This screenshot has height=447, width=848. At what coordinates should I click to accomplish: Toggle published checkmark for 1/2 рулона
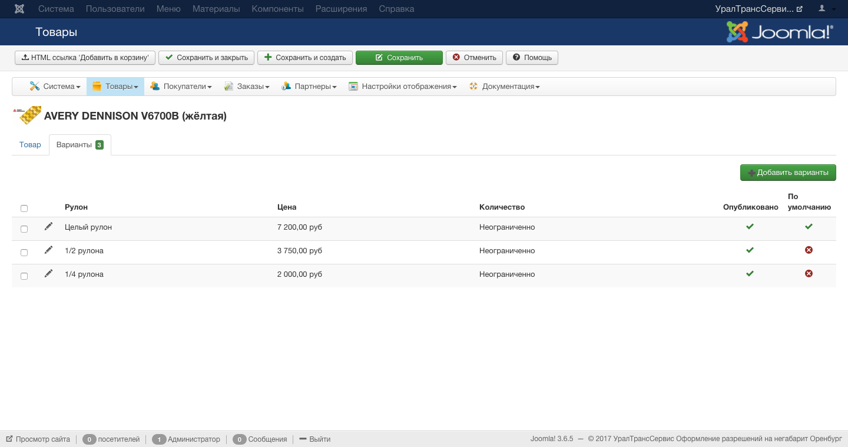point(750,250)
